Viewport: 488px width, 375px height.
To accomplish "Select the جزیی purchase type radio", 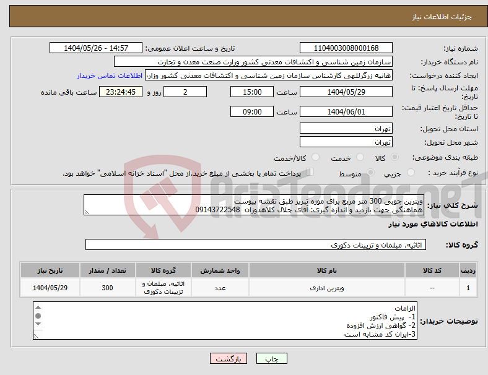I will 411,173.
